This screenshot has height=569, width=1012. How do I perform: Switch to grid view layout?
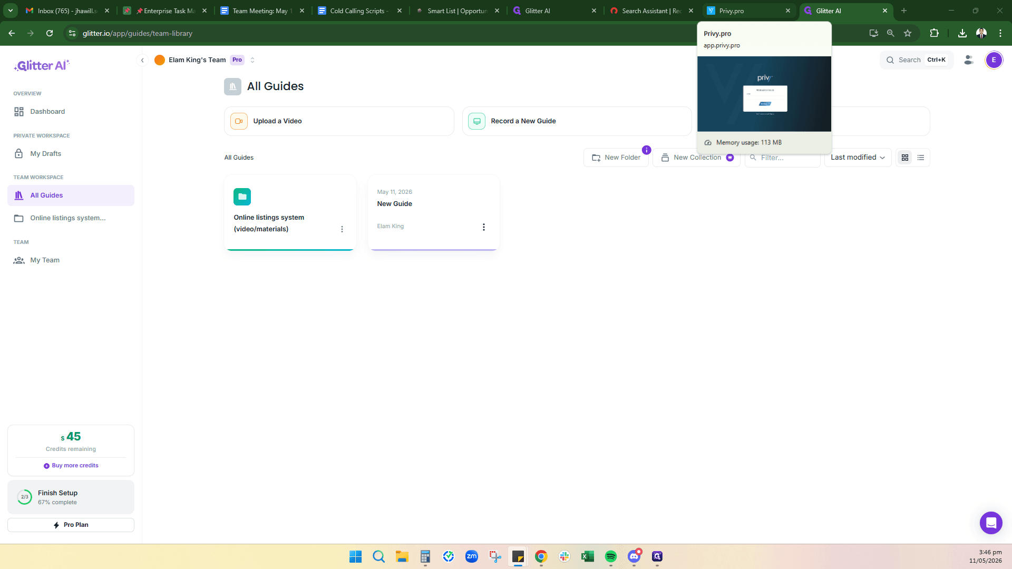[x=905, y=158]
